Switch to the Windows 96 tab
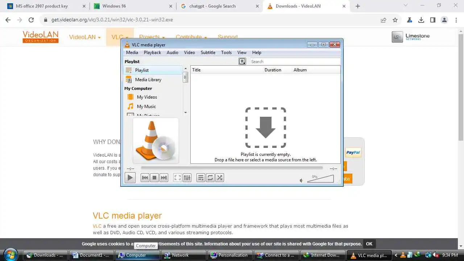The height and width of the screenshot is (261, 464). (x=133, y=6)
